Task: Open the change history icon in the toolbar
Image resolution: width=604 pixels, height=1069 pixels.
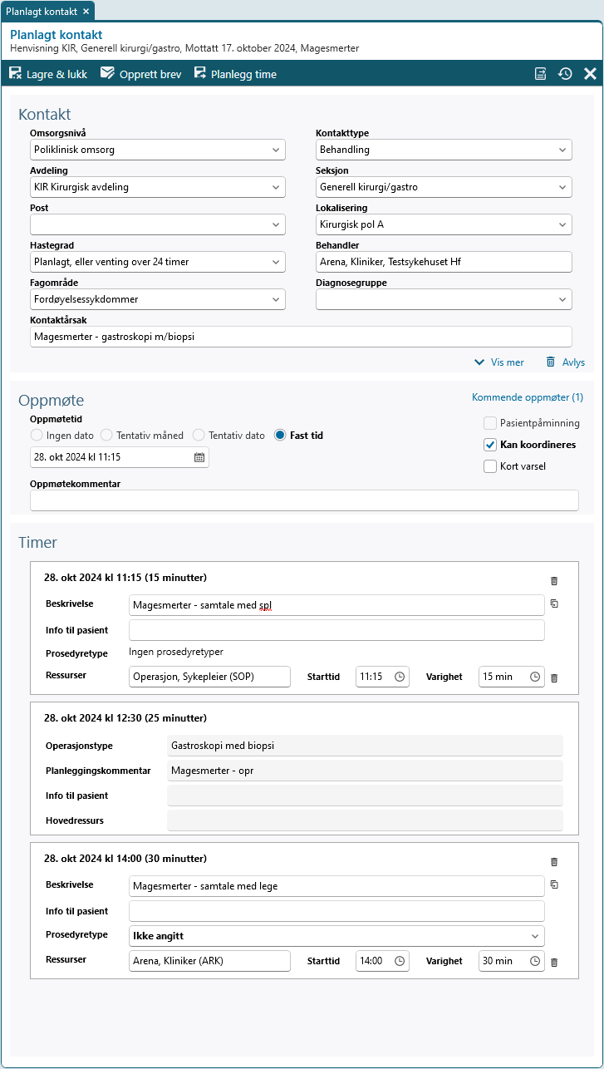Action: click(x=565, y=73)
